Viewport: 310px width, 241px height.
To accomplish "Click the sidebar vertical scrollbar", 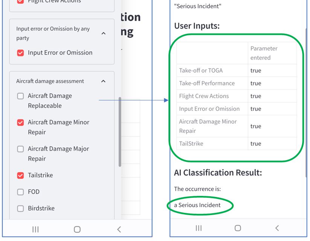I will [x=120, y=132].
